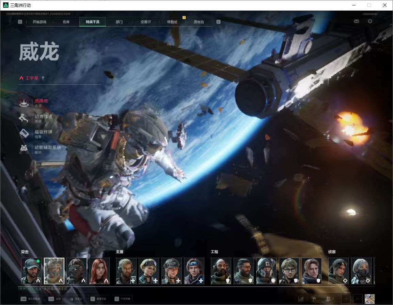Switch to the 改枪台 tab

pos(199,22)
